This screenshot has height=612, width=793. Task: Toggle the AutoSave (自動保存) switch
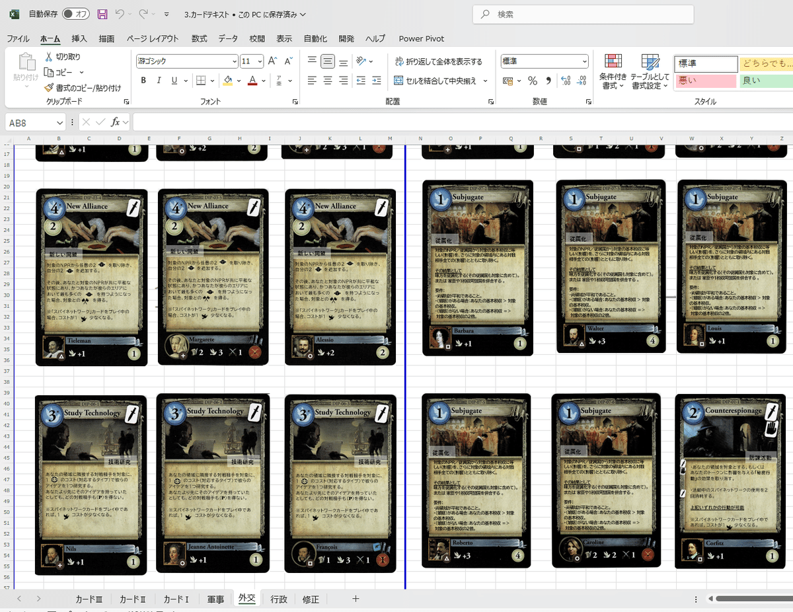click(76, 14)
